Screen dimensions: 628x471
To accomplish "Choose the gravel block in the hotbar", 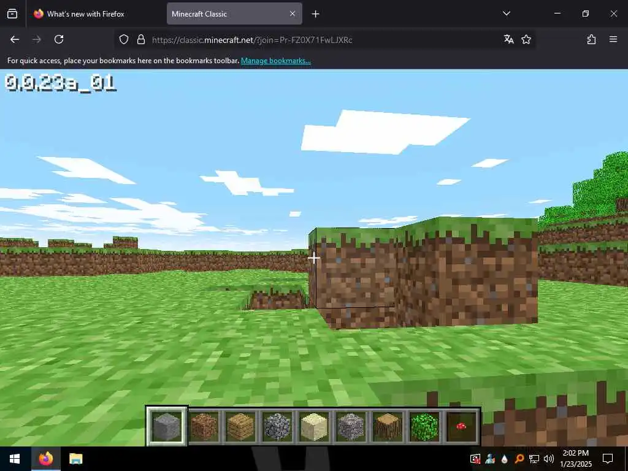I will coord(351,426).
